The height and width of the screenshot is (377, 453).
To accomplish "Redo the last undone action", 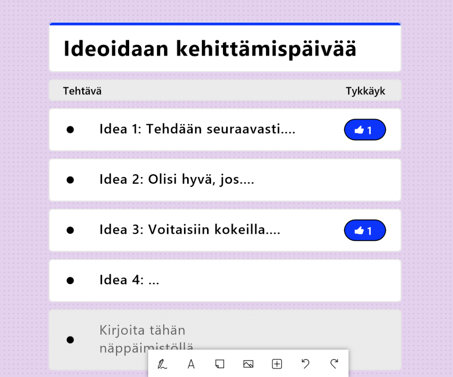I will point(334,364).
